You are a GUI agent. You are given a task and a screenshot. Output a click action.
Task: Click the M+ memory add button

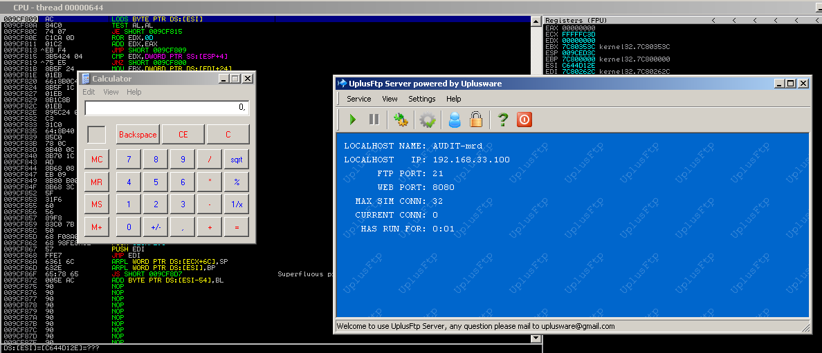[x=96, y=227]
